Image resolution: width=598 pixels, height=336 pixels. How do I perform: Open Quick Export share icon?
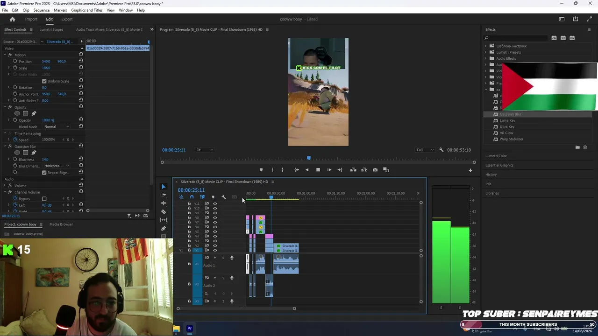tap(576, 19)
